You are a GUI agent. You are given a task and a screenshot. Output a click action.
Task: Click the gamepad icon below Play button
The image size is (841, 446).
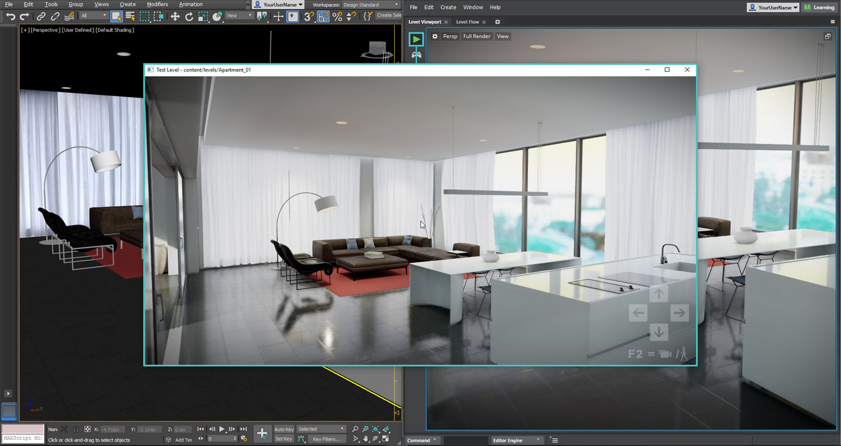coord(416,55)
